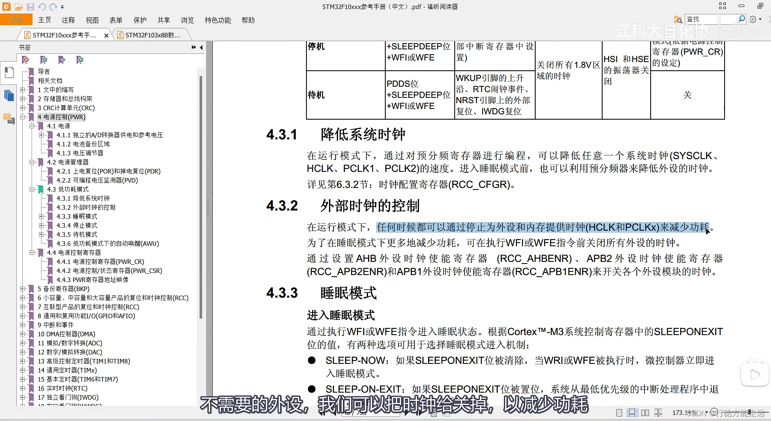
Task: Open the 表单 ribbon tab
Action: [116, 20]
